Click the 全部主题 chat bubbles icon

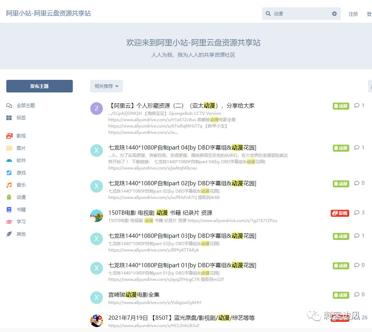[x=9, y=105]
